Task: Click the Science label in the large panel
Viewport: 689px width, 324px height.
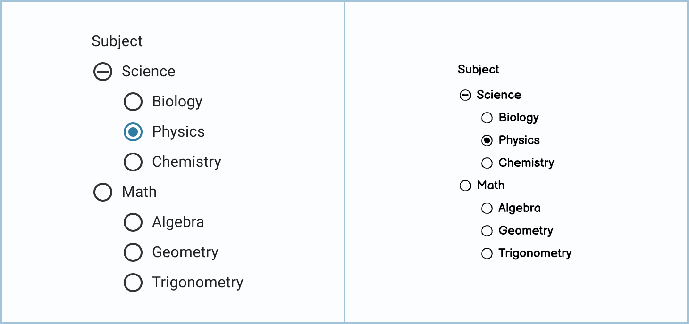Action: [148, 72]
